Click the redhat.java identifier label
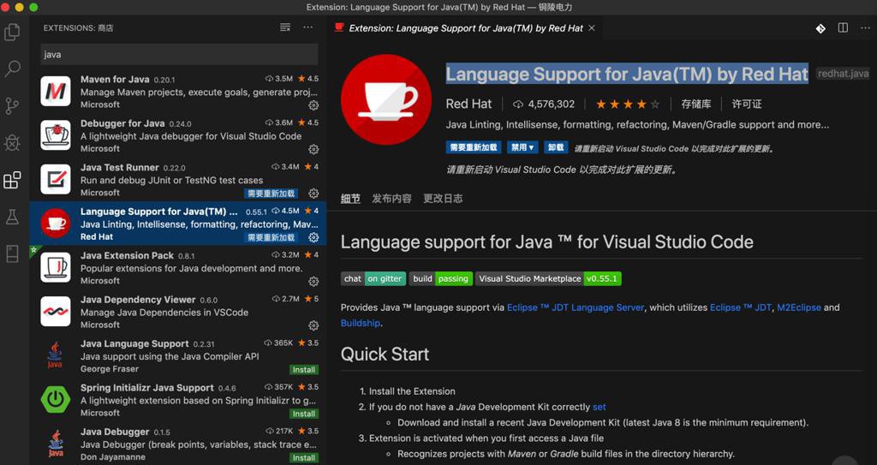877x465 pixels. click(843, 74)
